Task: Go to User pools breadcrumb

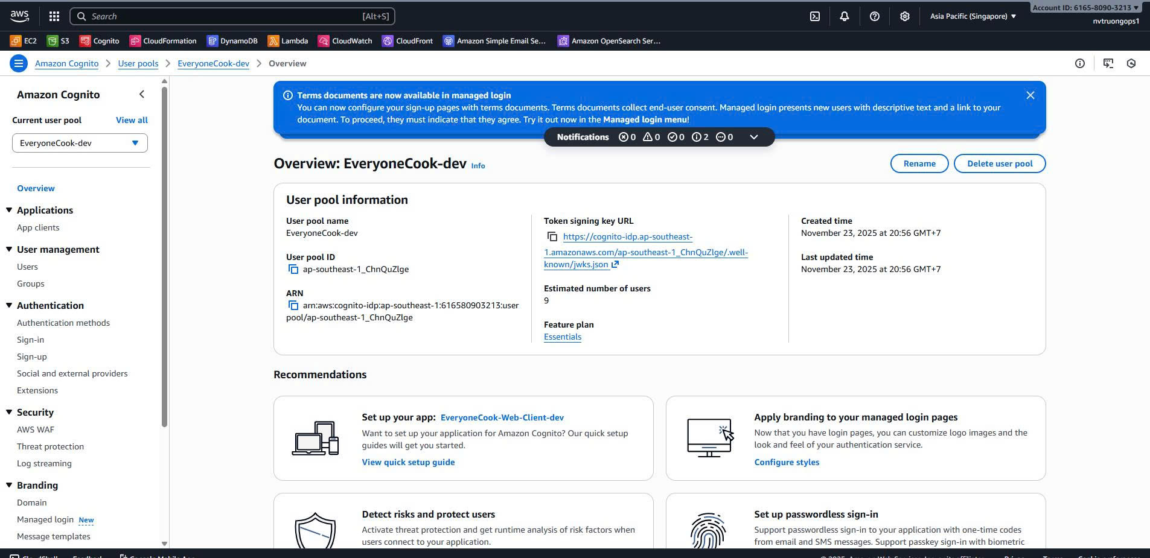Action: pyautogui.click(x=138, y=63)
